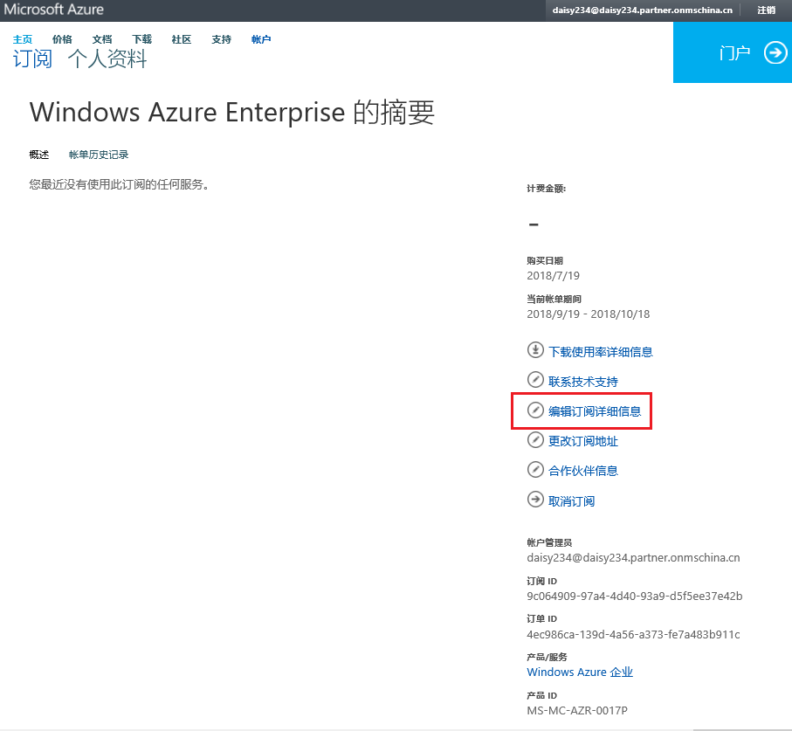Click the download icon beside 下载使用率详细信息

point(535,351)
